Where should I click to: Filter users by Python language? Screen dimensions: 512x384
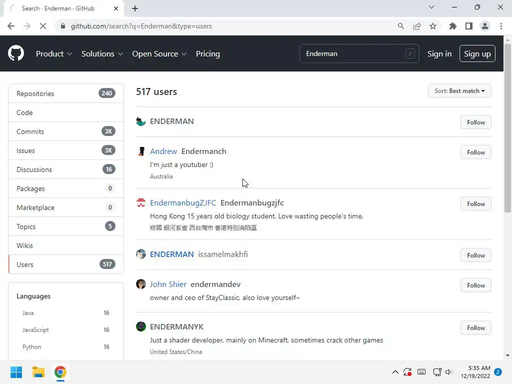tap(66, 347)
